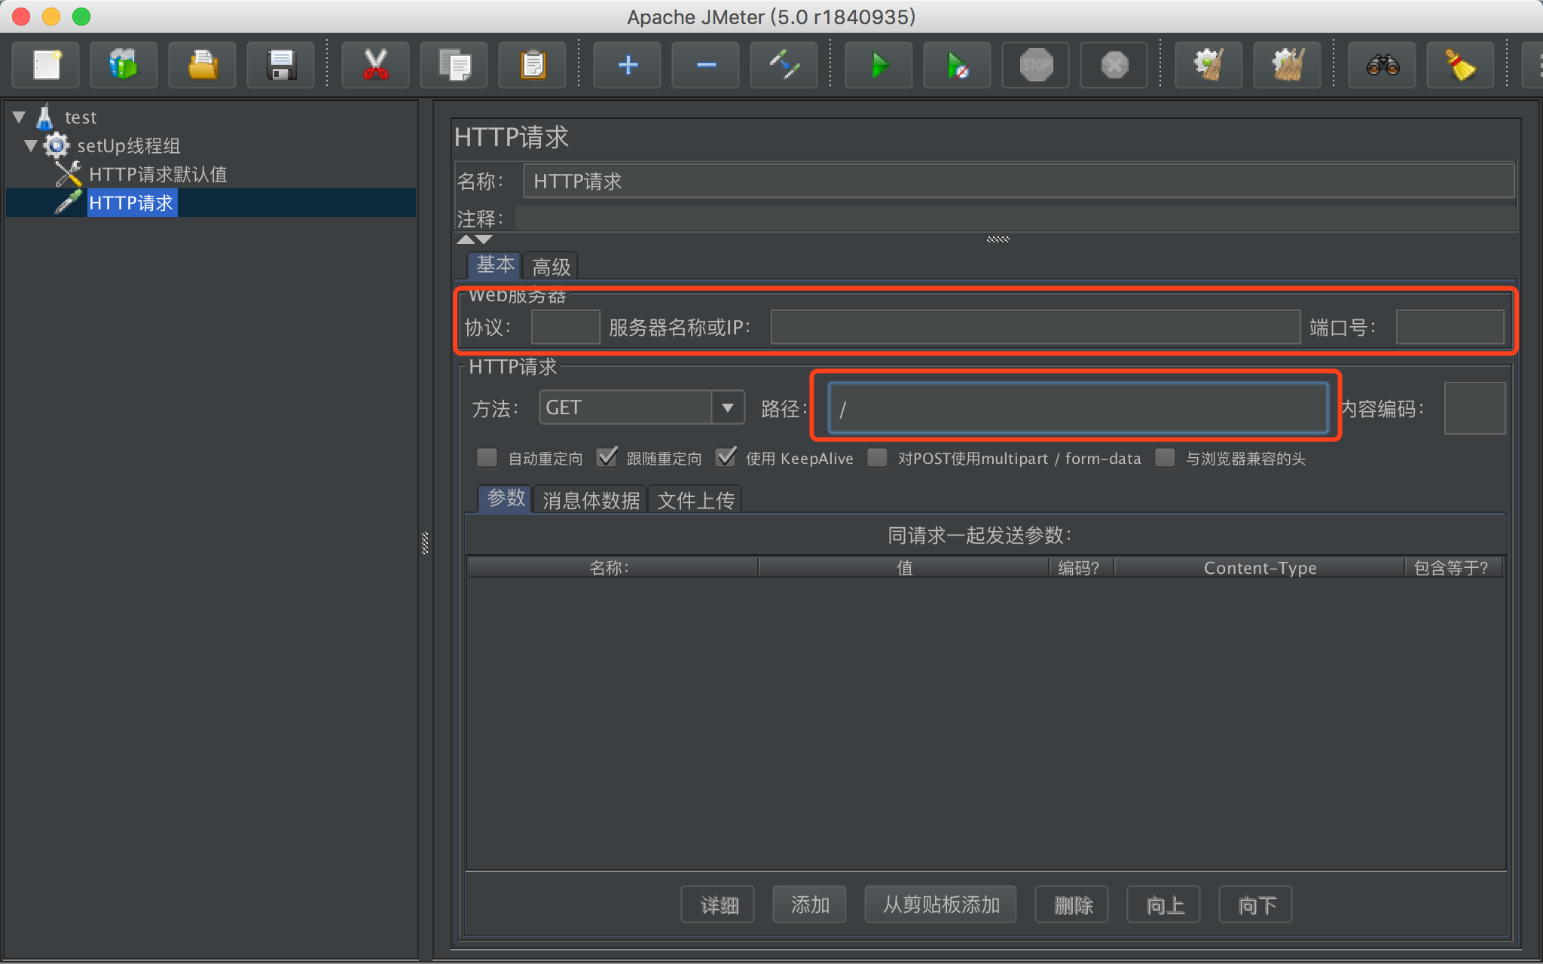This screenshot has height=964, width=1543.
Task: Click the 添加 button
Action: (x=810, y=905)
